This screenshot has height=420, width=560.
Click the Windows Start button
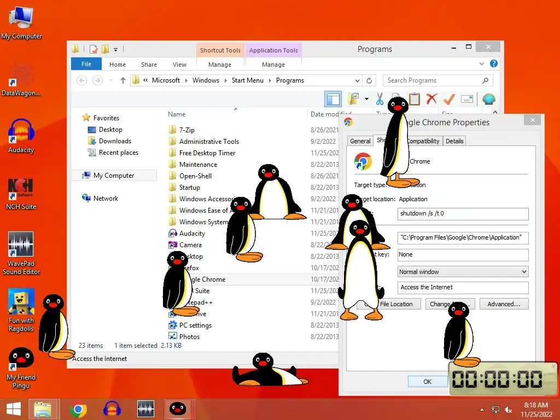click(14, 409)
